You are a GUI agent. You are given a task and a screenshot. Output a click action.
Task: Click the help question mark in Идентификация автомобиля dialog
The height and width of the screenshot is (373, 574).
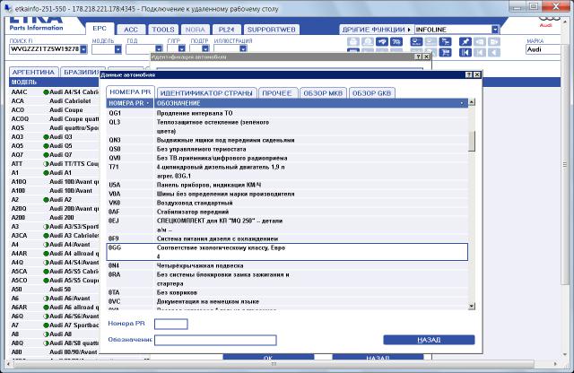pyautogui.click(x=419, y=56)
